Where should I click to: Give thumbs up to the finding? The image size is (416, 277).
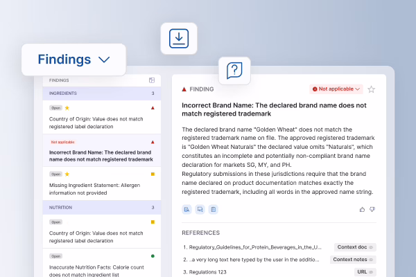362,209
